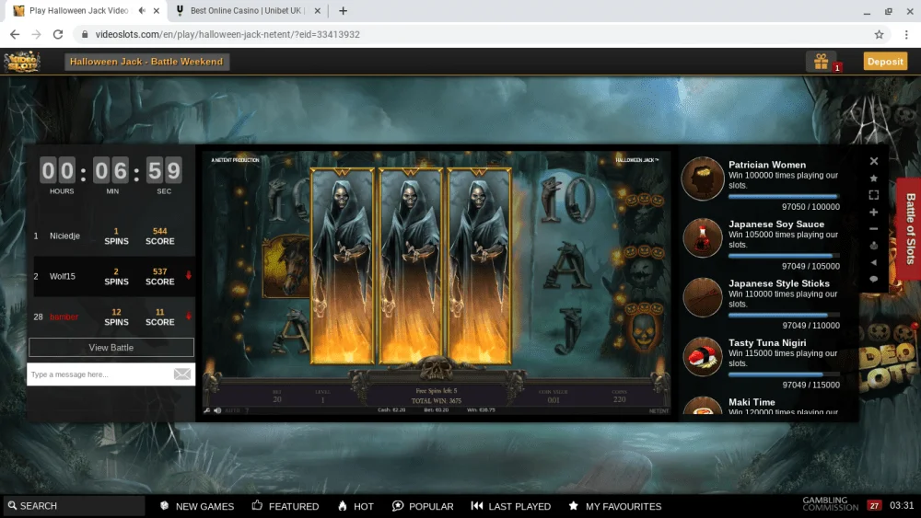Click the Japanese Soy Sauce achievement icon
This screenshot has height=518, width=921.
pos(703,237)
